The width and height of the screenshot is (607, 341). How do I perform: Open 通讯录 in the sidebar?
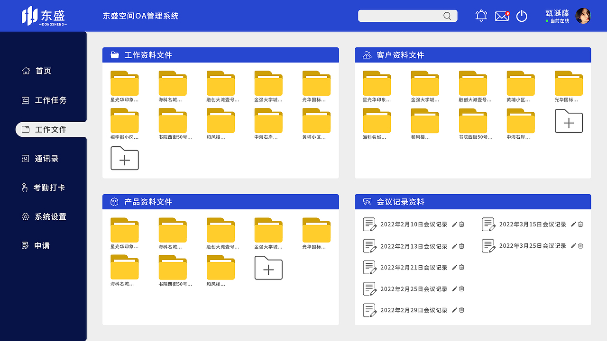(x=40, y=159)
